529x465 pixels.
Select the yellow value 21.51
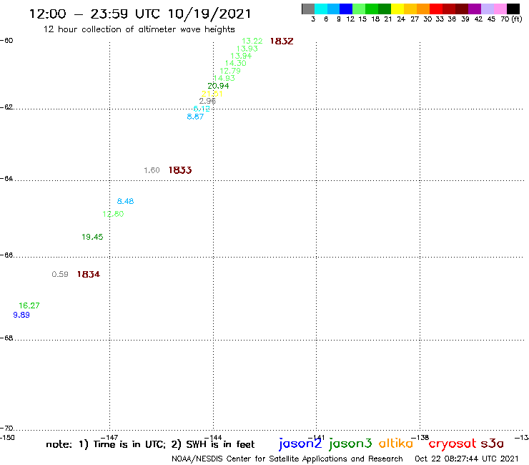pos(212,94)
